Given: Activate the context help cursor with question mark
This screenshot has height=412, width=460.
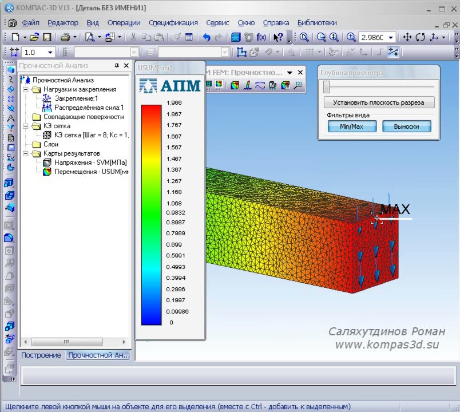Looking at the screenshot, I should 278,37.
